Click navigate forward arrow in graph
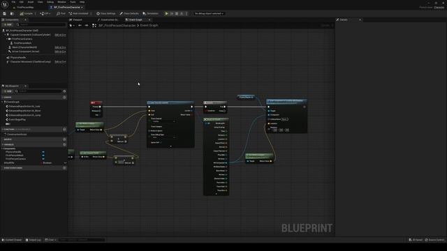This screenshot has width=447, height=251. pos(87,25)
